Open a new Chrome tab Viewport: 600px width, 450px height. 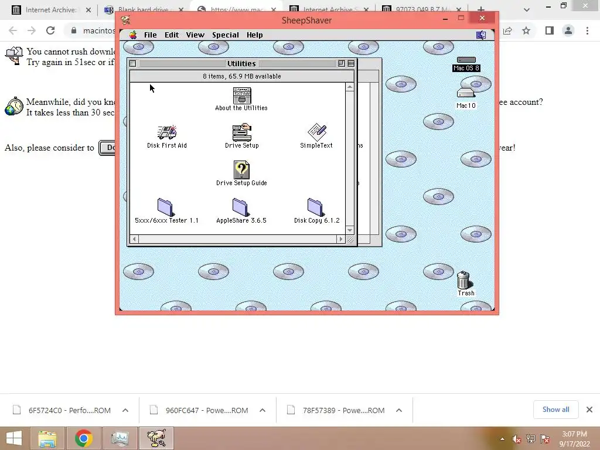coord(481,10)
